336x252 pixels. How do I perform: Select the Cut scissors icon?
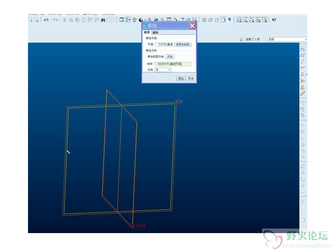click(x=64, y=20)
